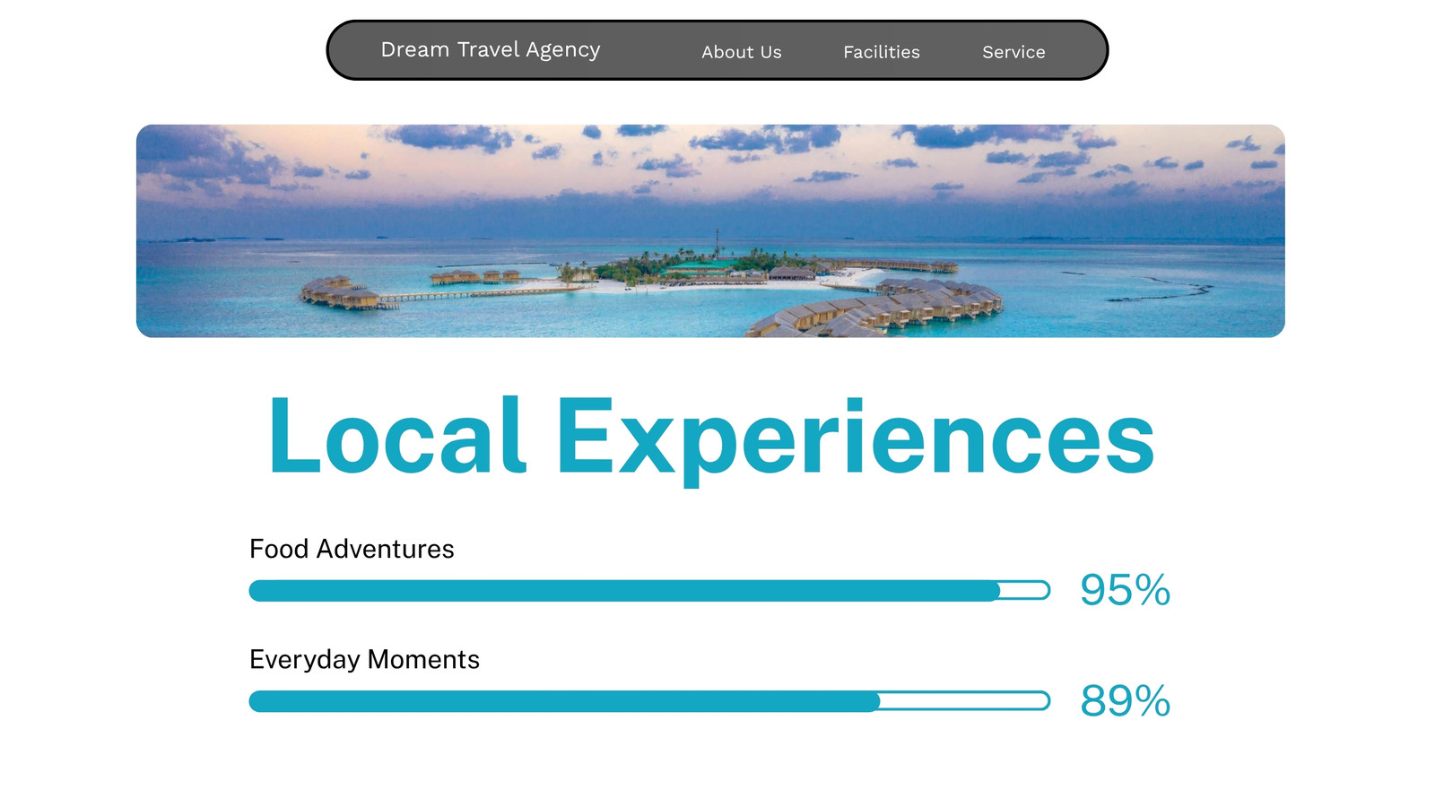Select the Service navigation link
The height and width of the screenshot is (807, 1435).
[1013, 52]
